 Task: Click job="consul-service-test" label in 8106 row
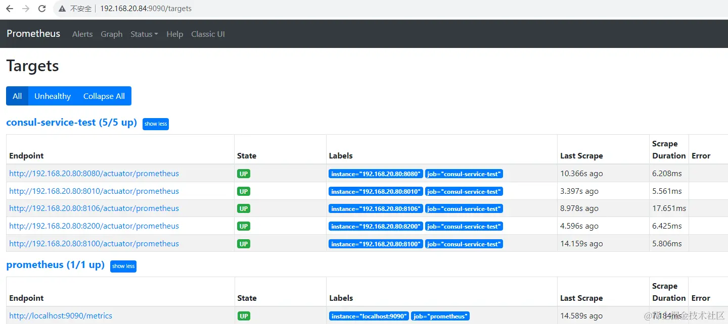click(464, 209)
